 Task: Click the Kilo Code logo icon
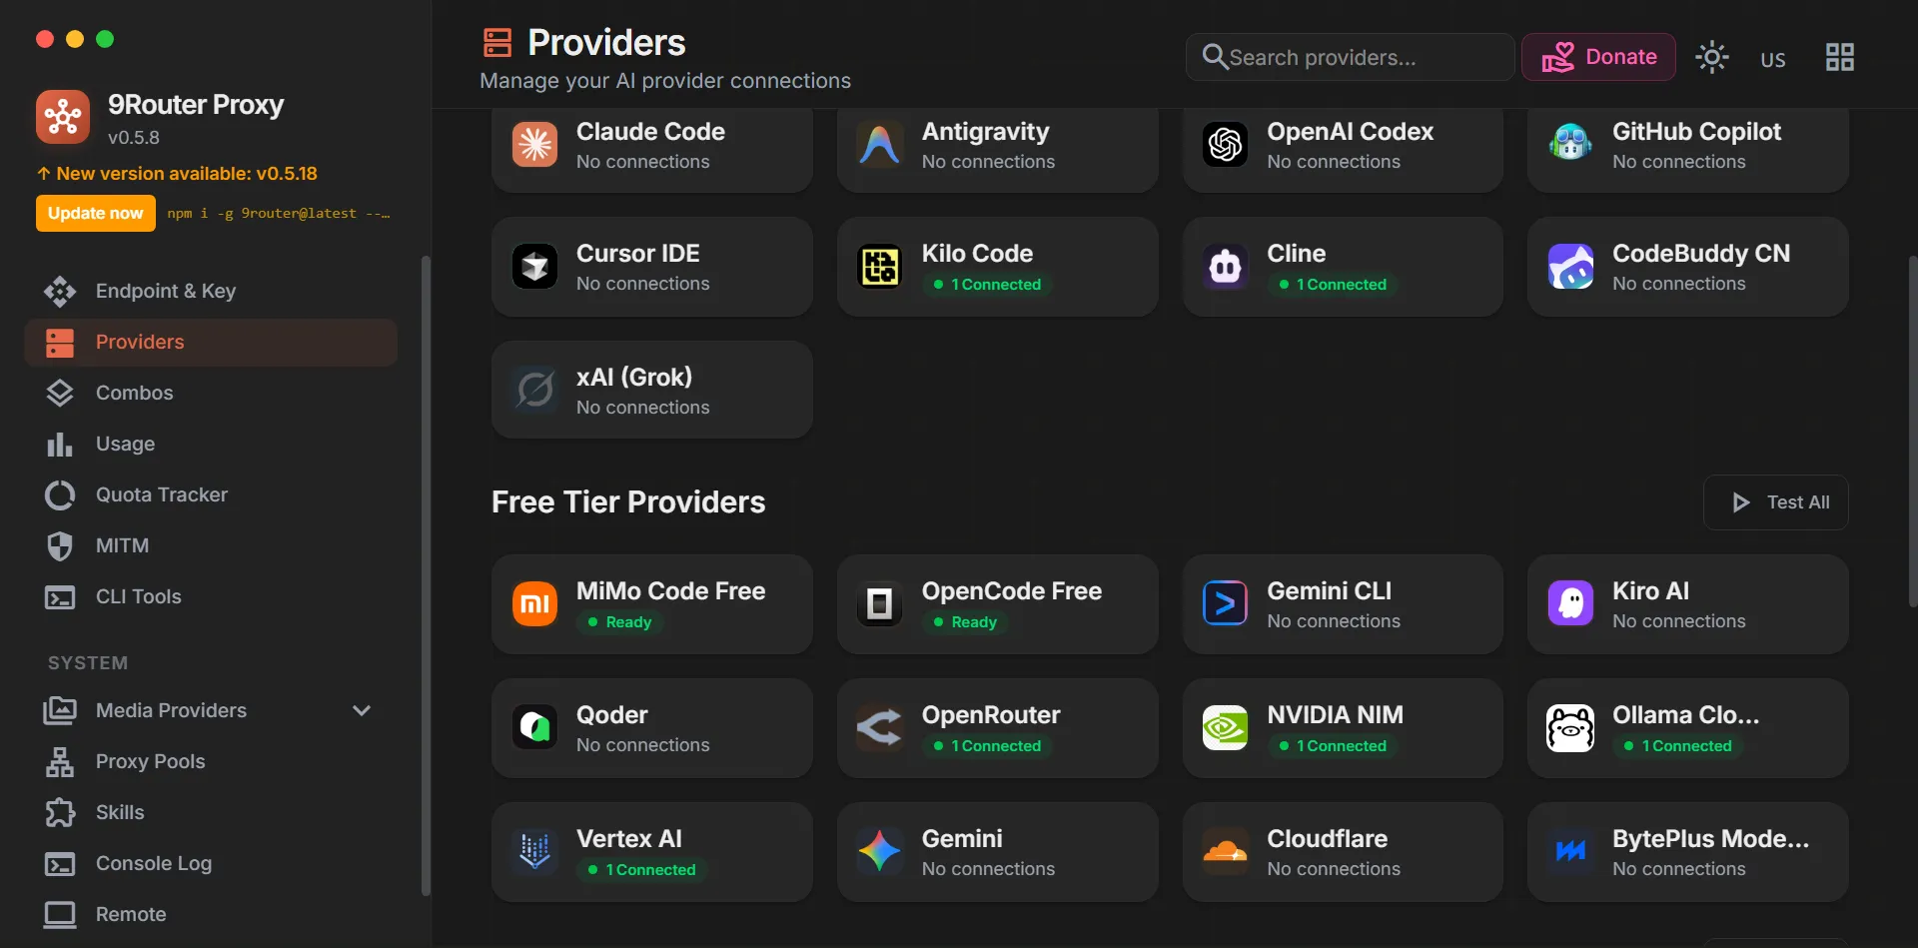[x=880, y=267]
